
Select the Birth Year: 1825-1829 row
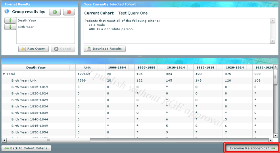[138, 100]
